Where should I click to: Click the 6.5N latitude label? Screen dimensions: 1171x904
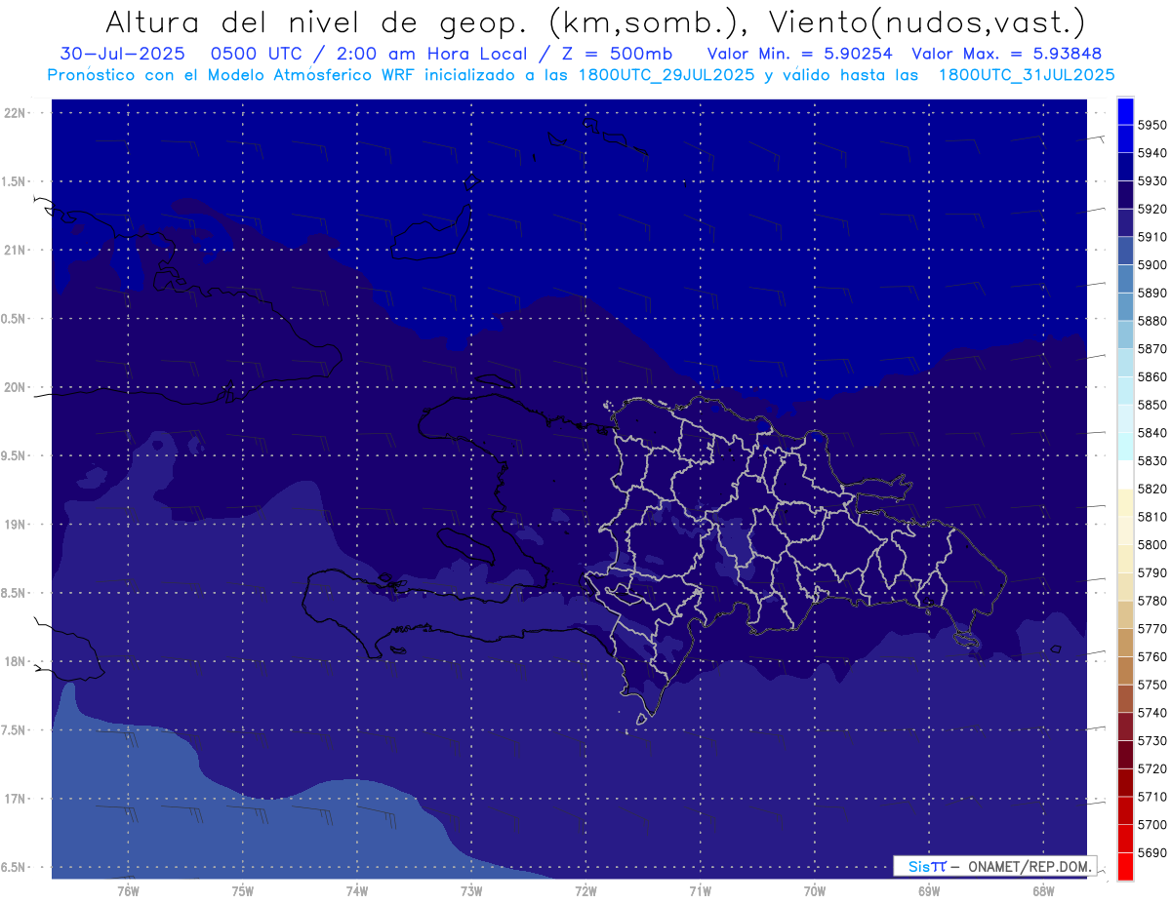coord(14,867)
